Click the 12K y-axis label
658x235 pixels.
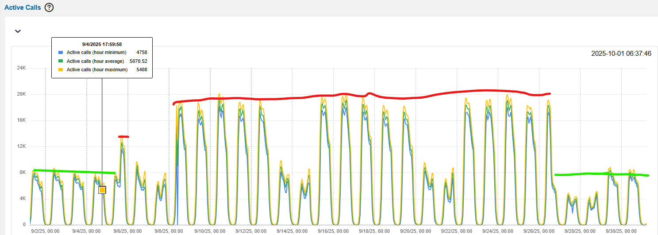click(22, 147)
